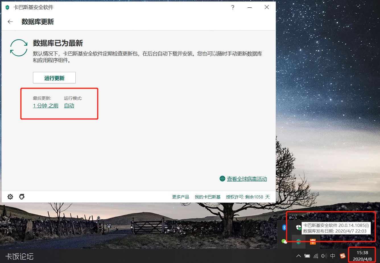Change the run mode 自动 link
The image size is (380, 263).
pyautogui.click(x=69, y=105)
